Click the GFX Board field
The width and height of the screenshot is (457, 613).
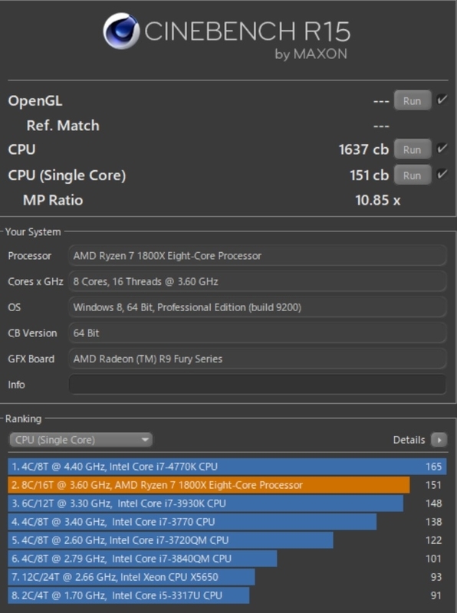tap(258, 359)
